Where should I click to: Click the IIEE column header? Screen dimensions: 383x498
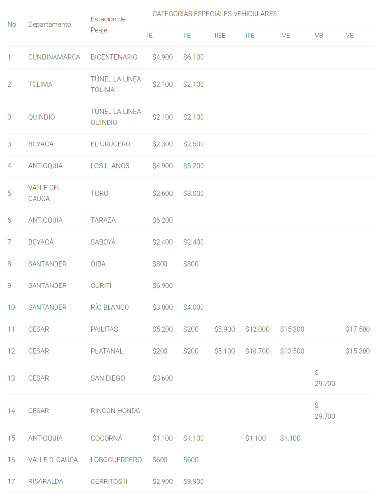coord(219,36)
